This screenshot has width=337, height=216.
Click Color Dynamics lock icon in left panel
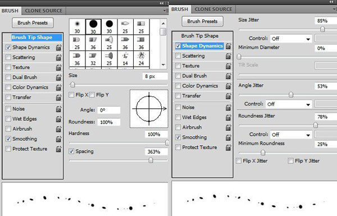58,88
